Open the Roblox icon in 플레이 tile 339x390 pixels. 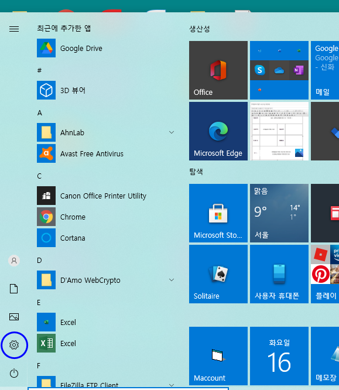(x=320, y=255)
